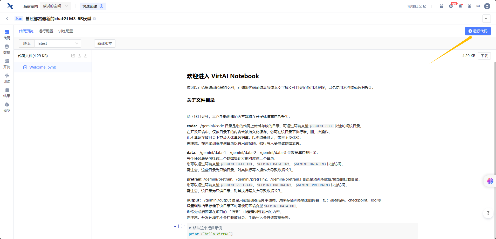Open the 慕溪的空间 workspace dropdown
Screen dimensions: 496x239
[x=56, y=6]
